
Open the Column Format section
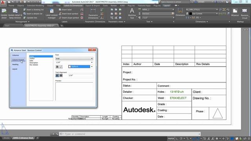point(18,60)
